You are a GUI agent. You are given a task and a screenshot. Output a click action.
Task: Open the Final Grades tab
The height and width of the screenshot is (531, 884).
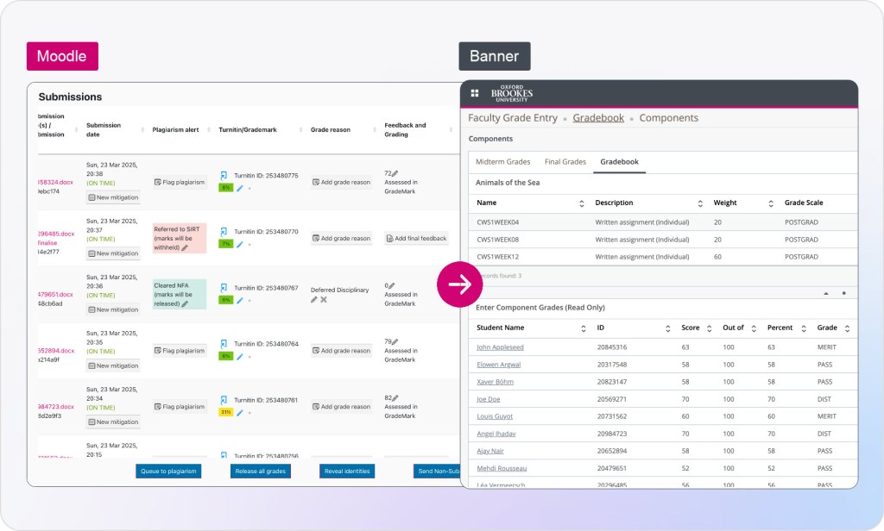pyautogui.click(x=565, y=161)
